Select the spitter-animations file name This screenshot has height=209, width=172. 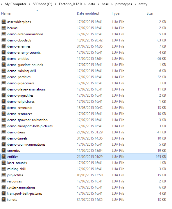pyautogui.click(x=21, y=187)
